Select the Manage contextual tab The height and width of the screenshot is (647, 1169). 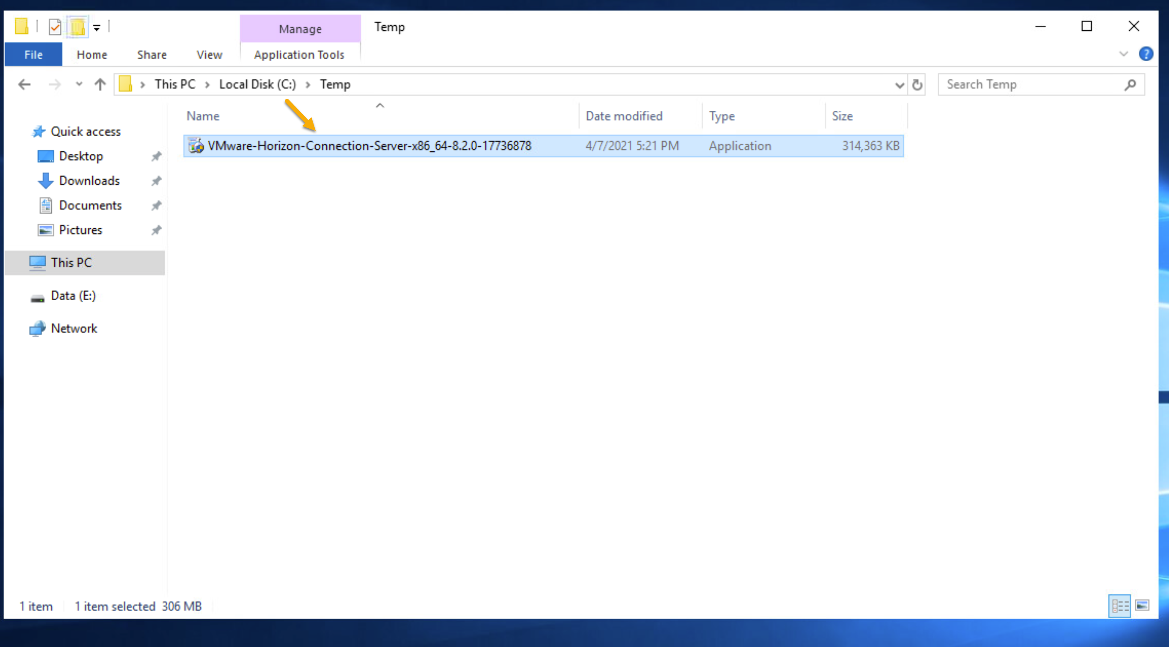click(300, 29)
